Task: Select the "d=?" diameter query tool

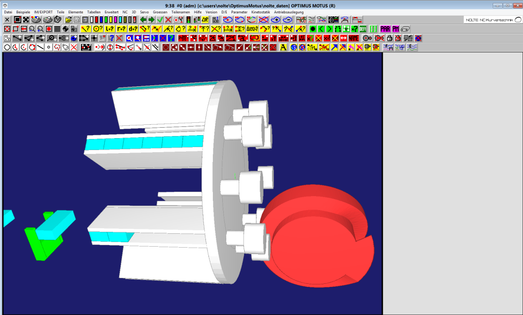Action: 133,29
